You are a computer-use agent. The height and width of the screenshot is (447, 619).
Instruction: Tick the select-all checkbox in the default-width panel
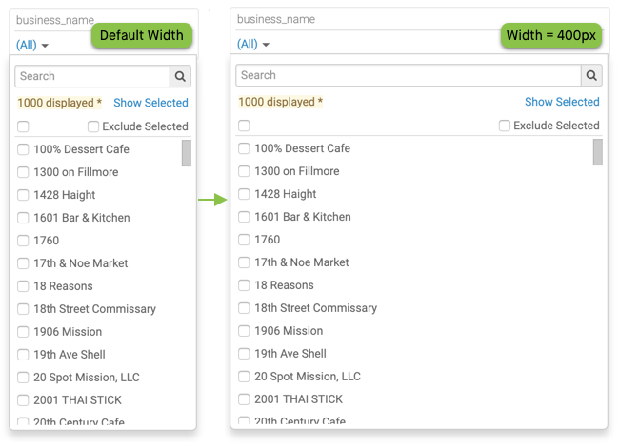(x=23, y=126)
